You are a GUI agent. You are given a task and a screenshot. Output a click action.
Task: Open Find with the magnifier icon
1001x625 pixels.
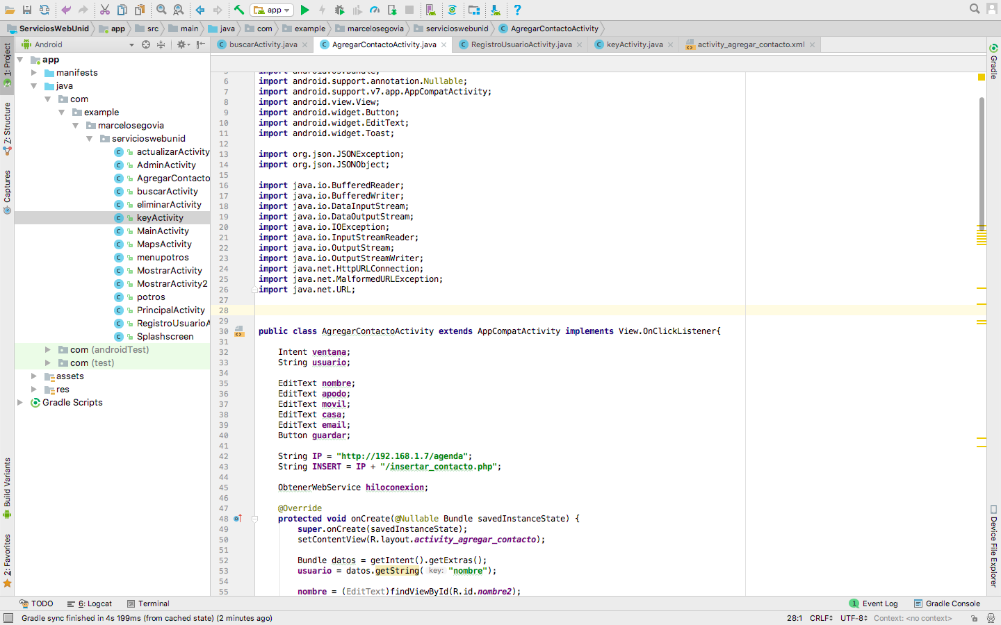(161, 10)
